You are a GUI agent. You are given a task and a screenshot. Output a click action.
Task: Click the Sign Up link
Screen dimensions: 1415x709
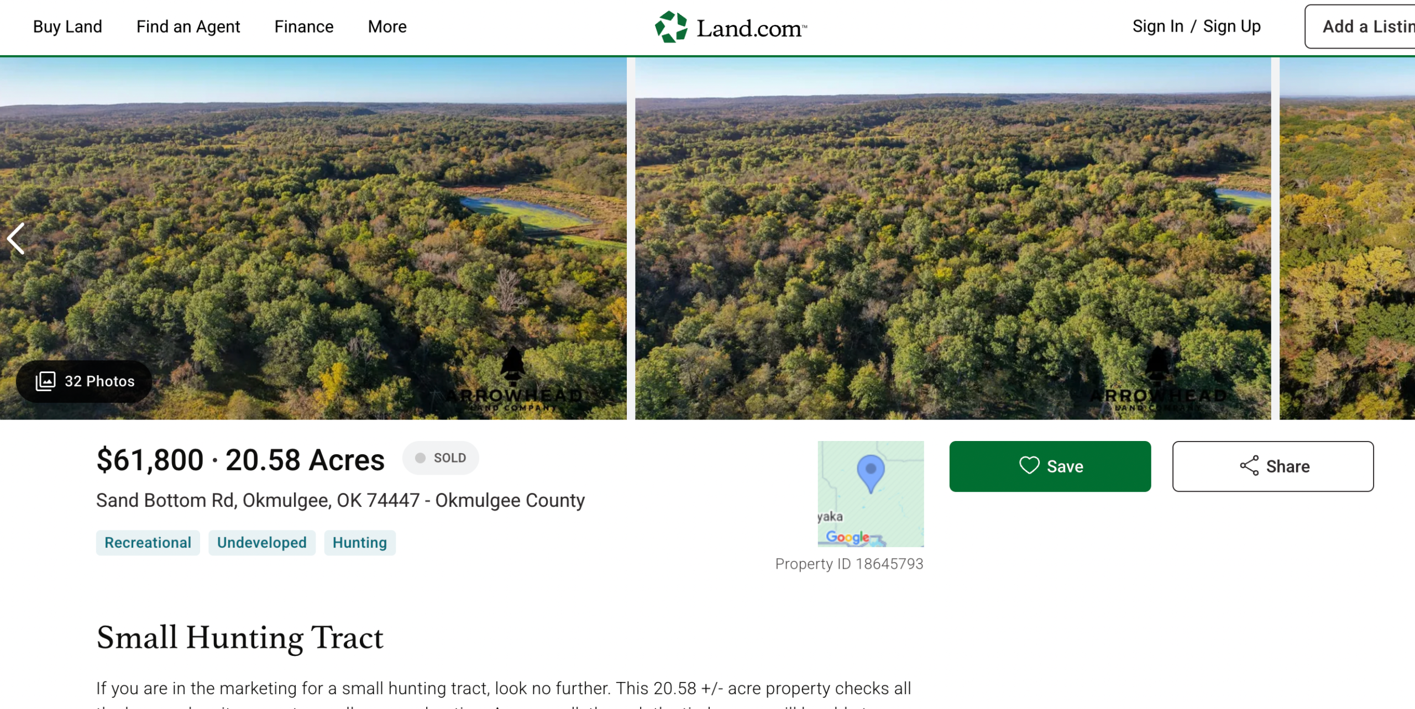pyautogui.click(x=1231, y=27)
